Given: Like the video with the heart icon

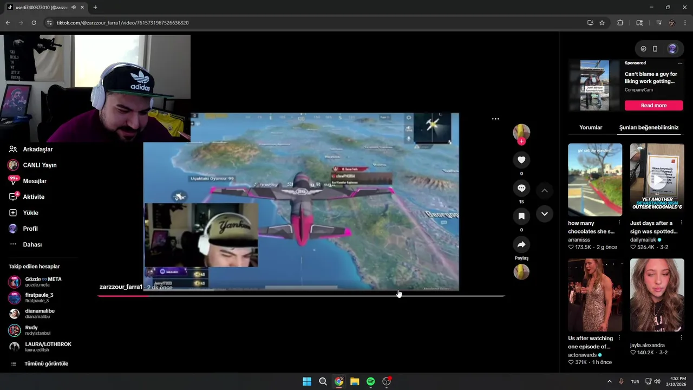Looking at the screenshot, I should click(521, 160).
